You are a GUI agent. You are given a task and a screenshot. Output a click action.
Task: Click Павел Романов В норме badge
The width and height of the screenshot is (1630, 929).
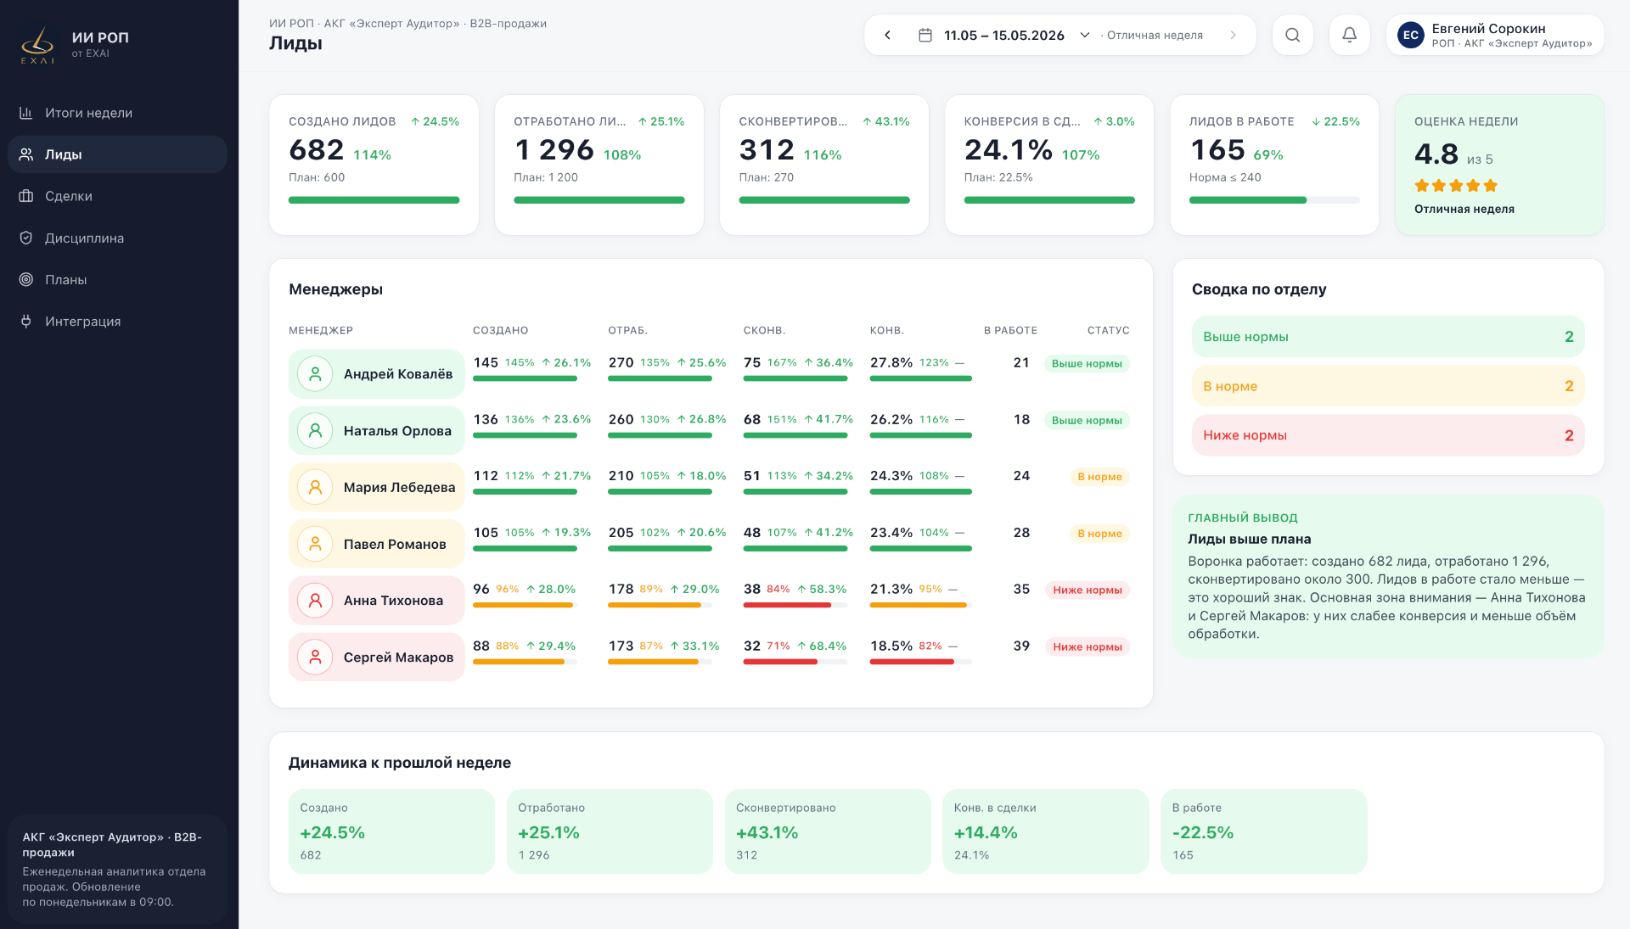1099,534
